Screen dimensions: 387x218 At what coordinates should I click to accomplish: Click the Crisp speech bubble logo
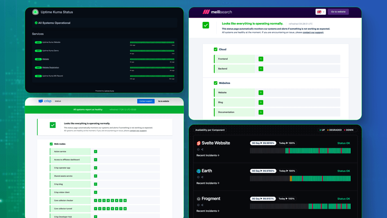[x=40, y=101]
